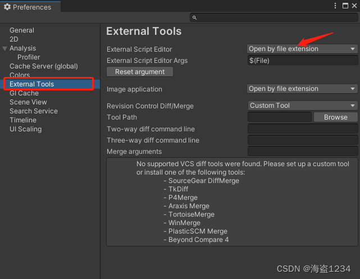Browse for diff tool path
Screen dimensions: 360x279
335,117
